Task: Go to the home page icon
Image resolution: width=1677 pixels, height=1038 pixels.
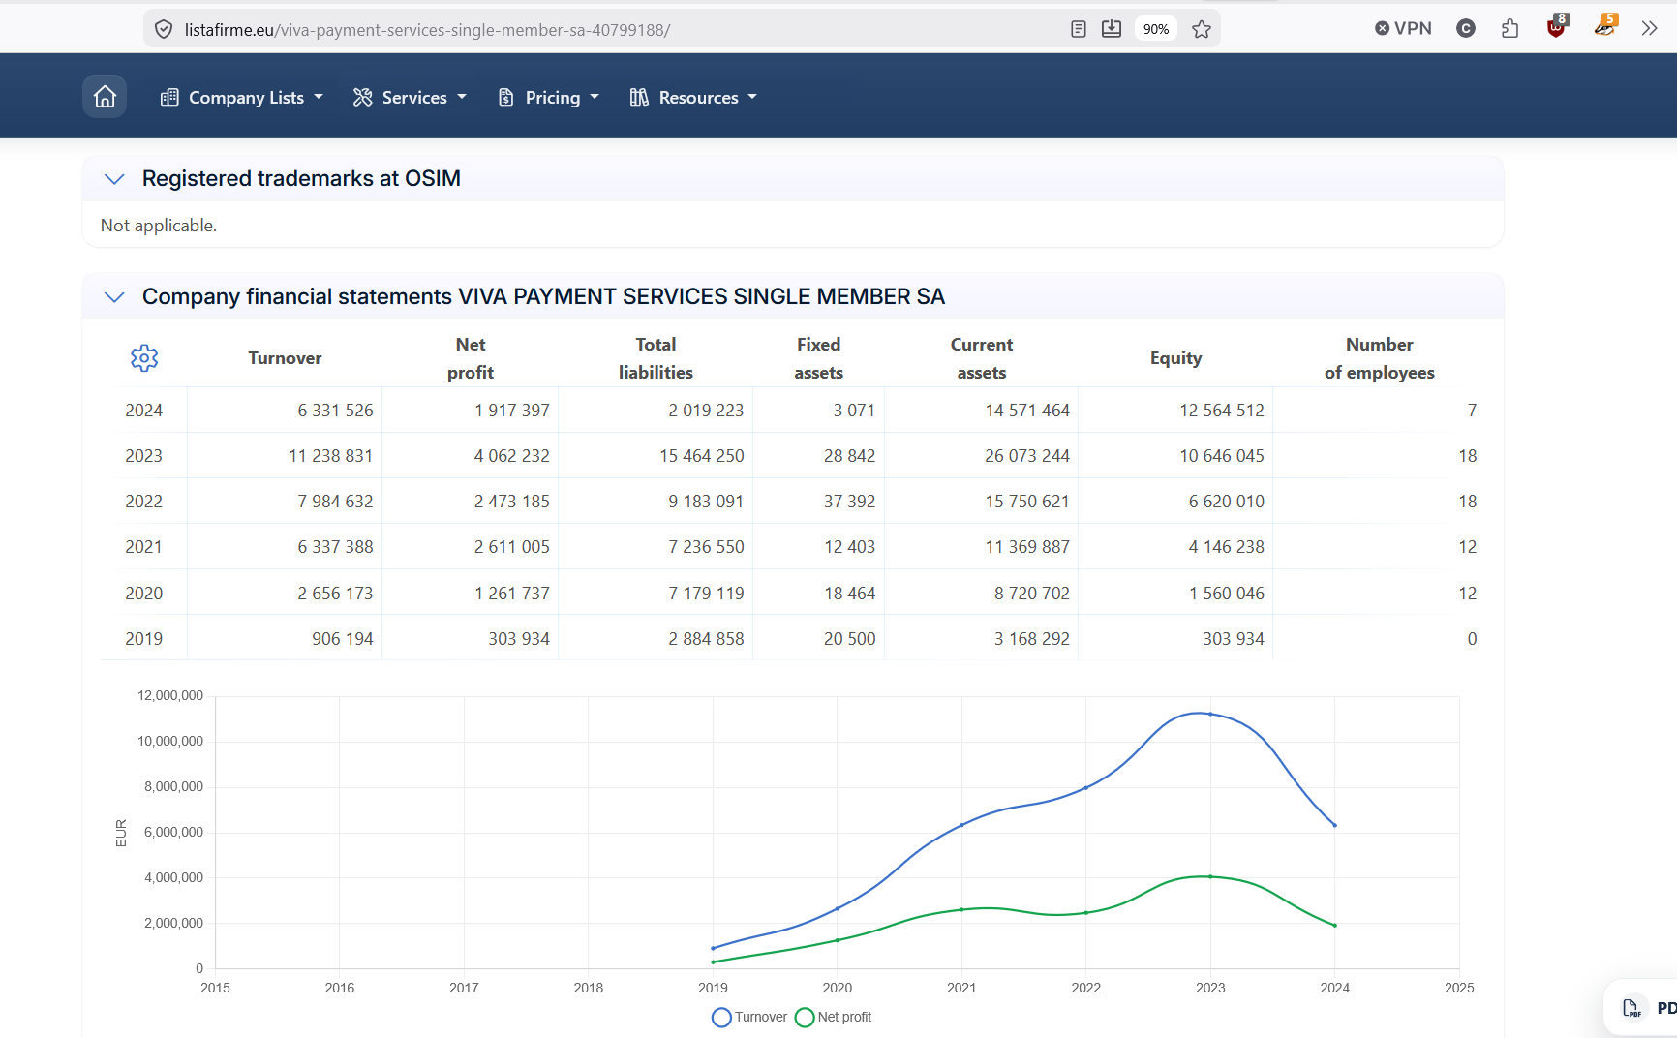Action: (x=105, y=97)
